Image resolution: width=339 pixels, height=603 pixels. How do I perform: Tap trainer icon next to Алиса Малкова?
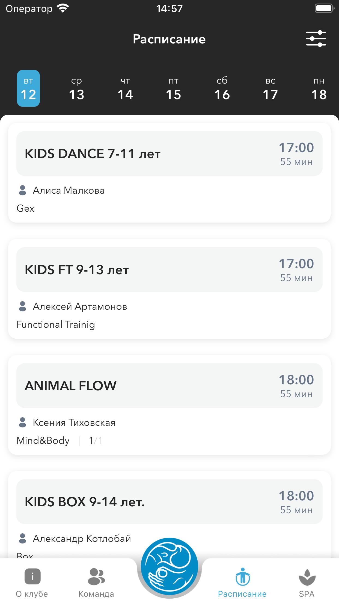click(x=22, y=190)
